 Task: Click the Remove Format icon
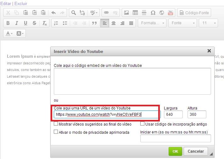[45, 23]
